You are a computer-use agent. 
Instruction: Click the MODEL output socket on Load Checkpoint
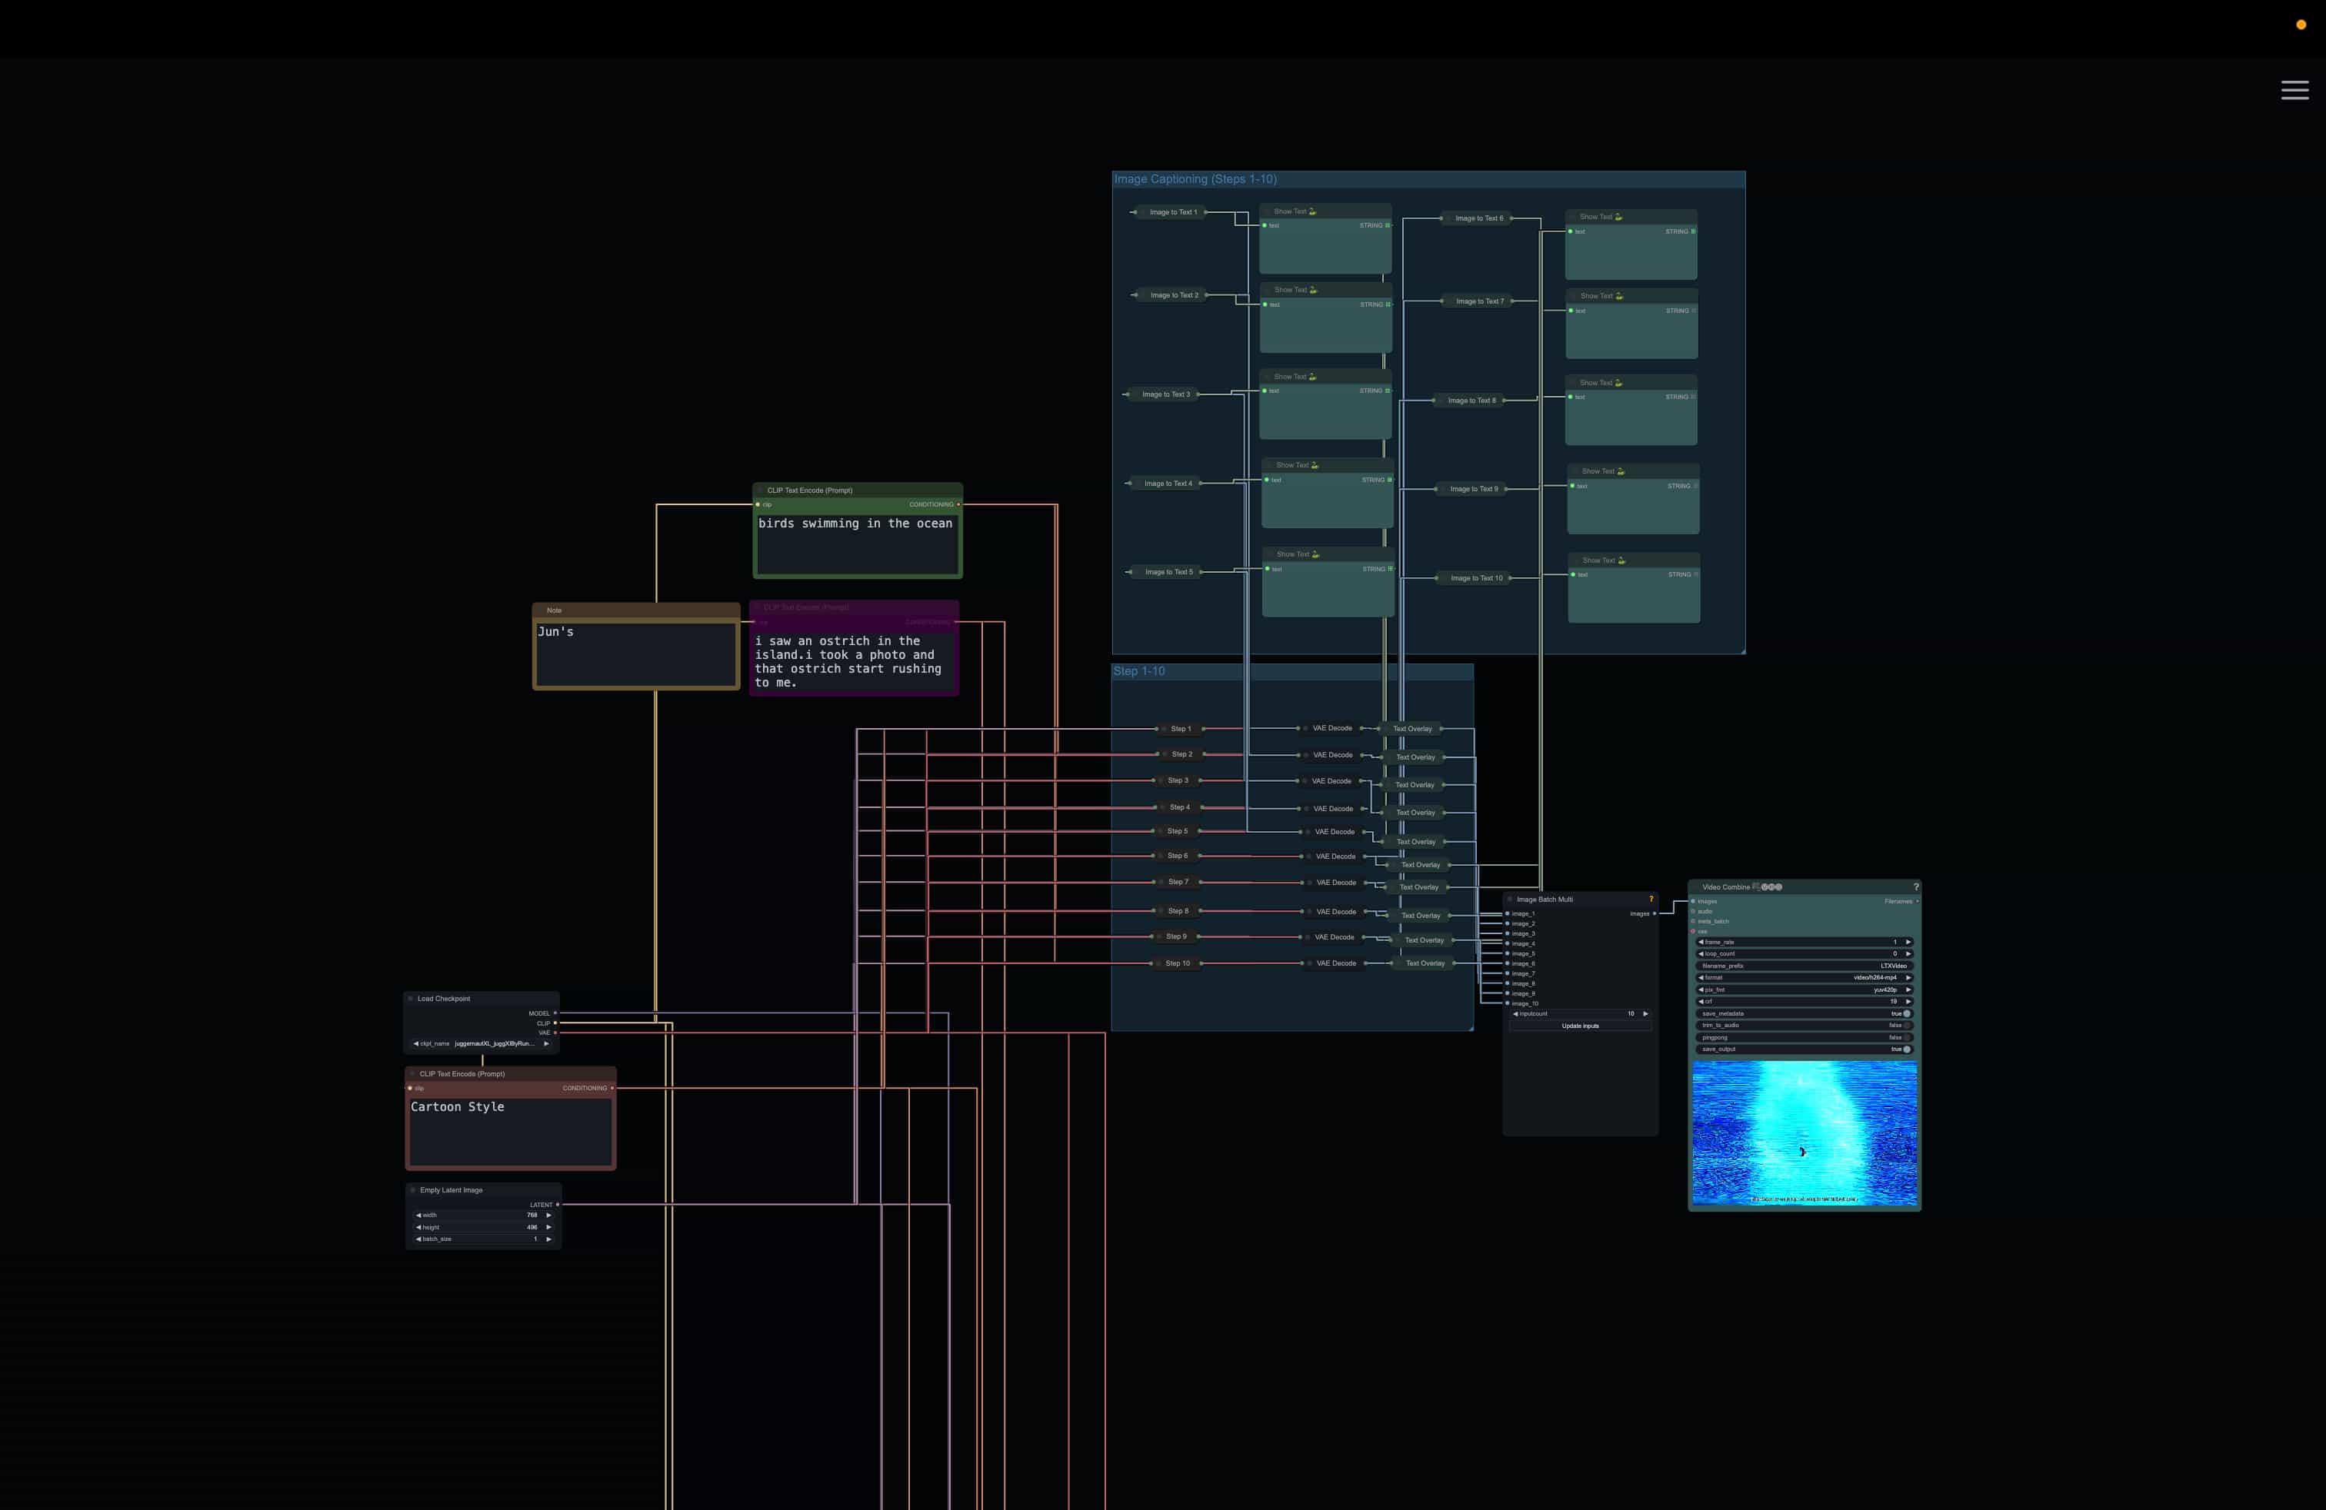tap(555, 1013)
